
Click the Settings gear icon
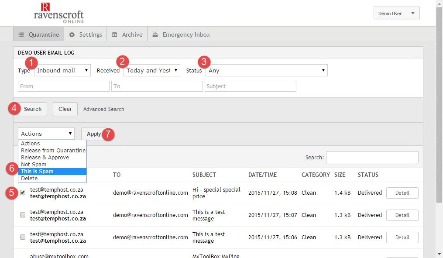tap(72, 34)
